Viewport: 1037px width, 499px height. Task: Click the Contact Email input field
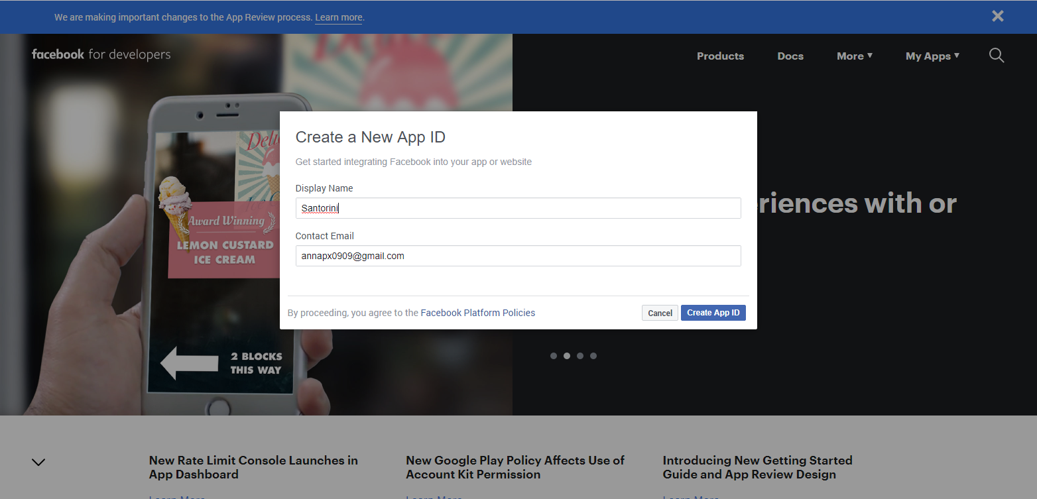(518, 256)
